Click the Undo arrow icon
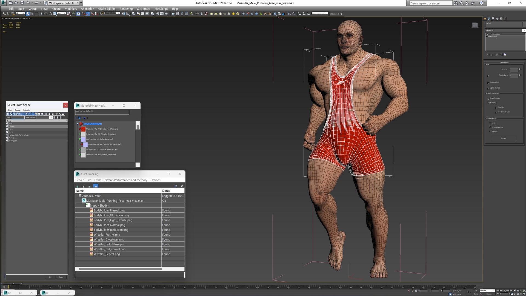 click(x=28, y=3)
